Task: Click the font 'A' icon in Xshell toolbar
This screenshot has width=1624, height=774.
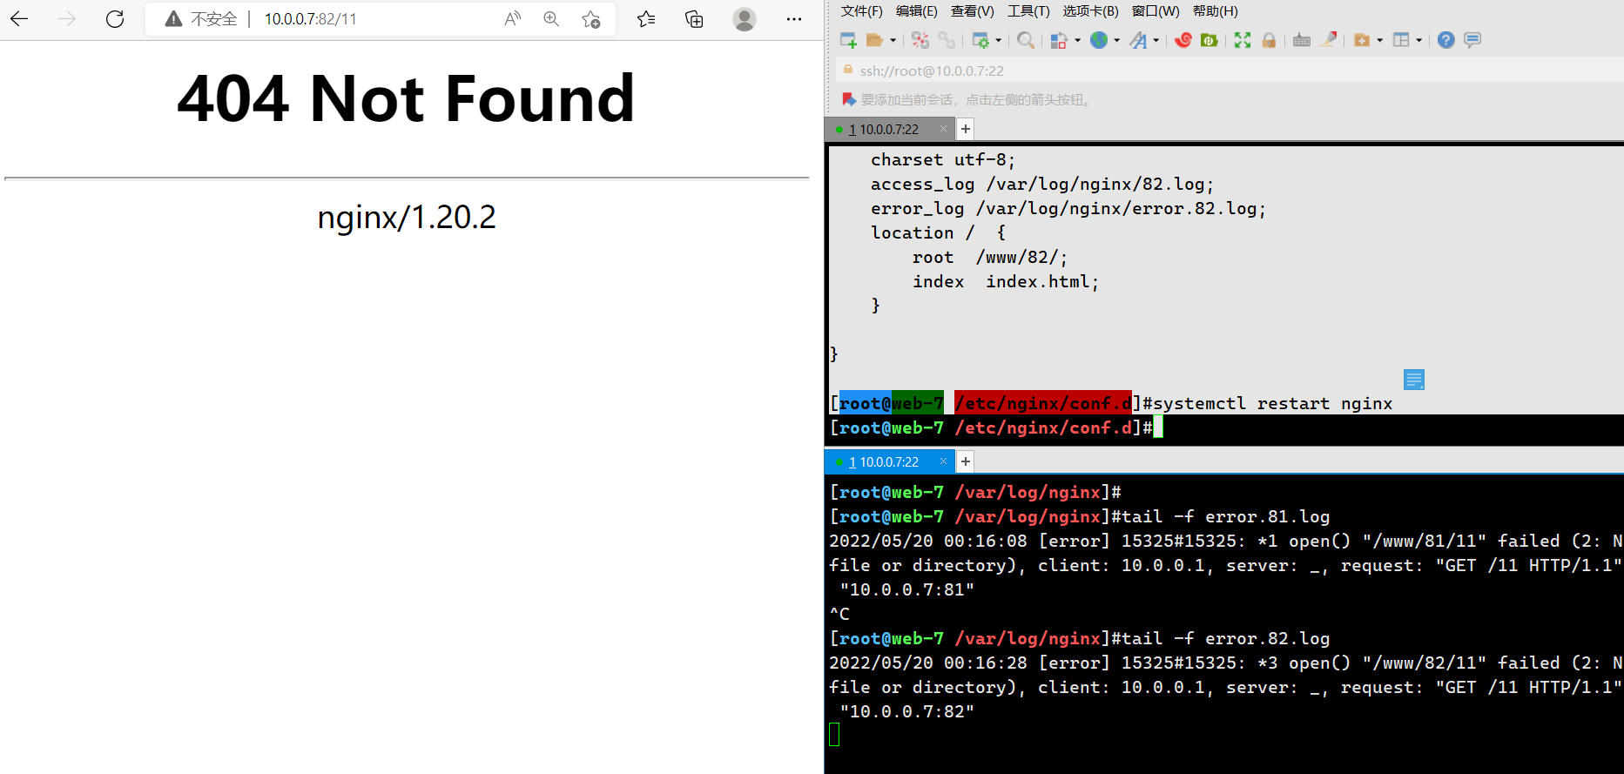Action: 1138,40
